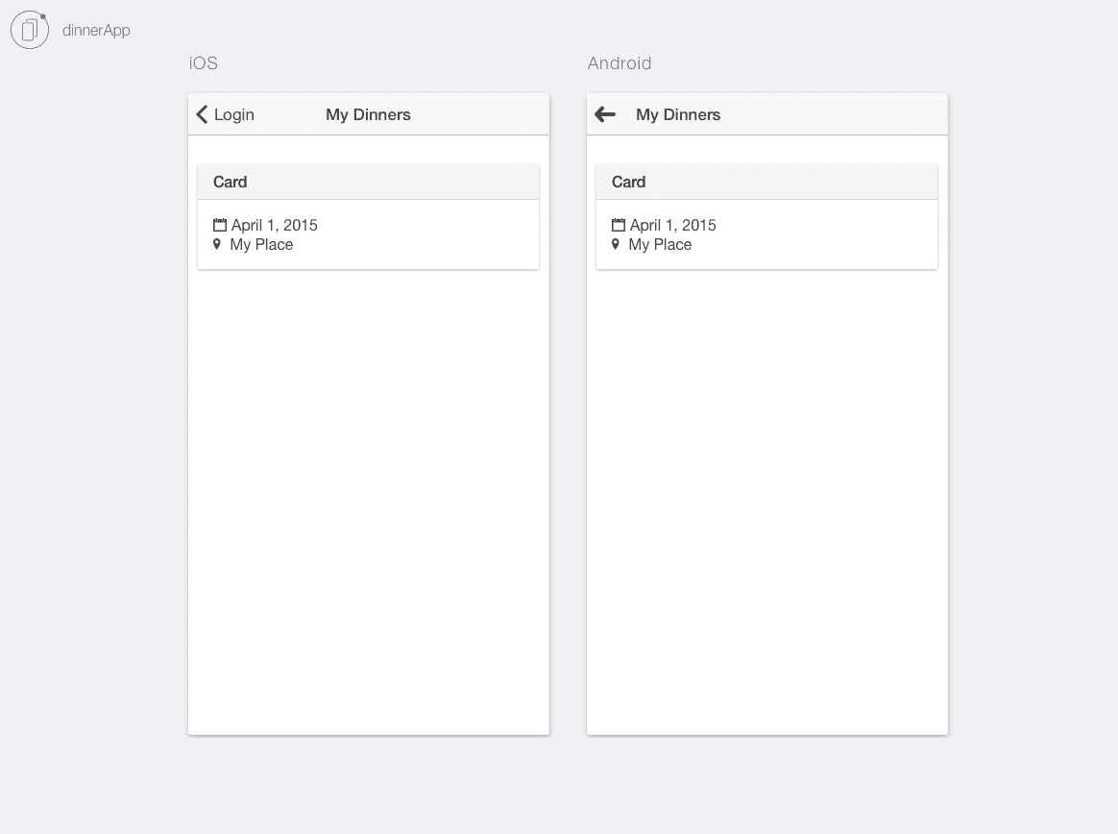Viewport: 1118px width, 834px height.
Task: Click calendar icon in iOS card
Action: (x=220, y=225)
